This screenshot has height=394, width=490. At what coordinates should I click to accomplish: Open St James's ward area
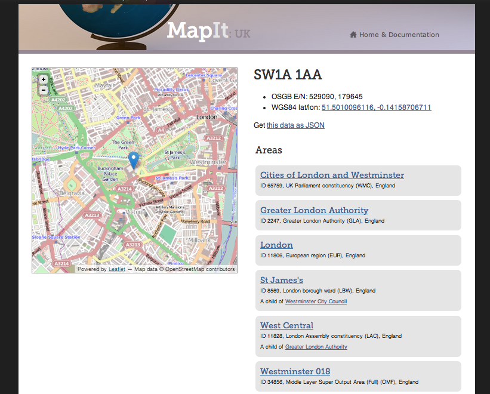coord(282,280)
